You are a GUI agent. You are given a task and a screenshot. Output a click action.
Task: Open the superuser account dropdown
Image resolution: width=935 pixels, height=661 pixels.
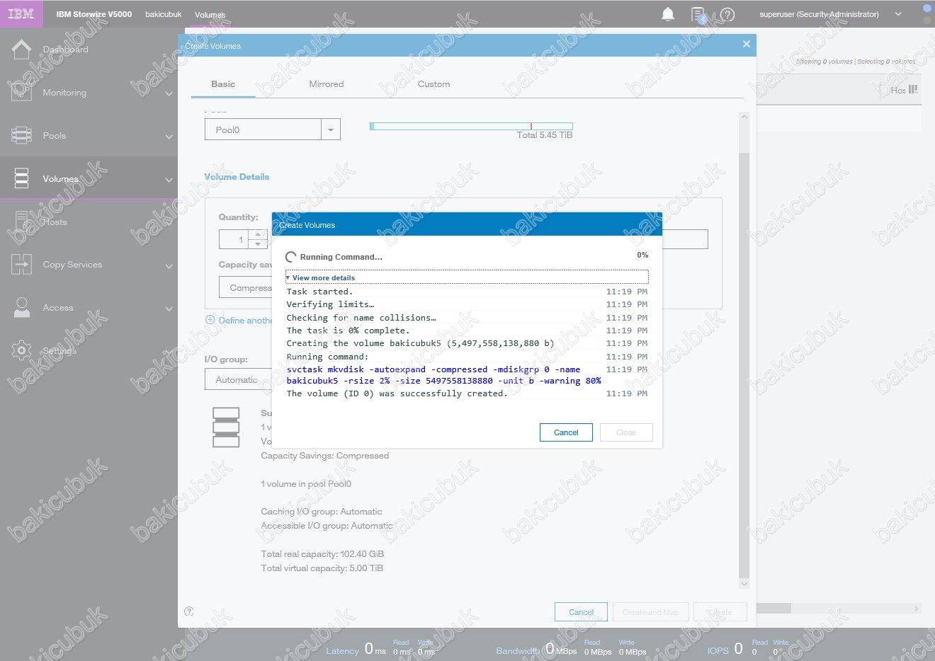click(x=898, y=14)
